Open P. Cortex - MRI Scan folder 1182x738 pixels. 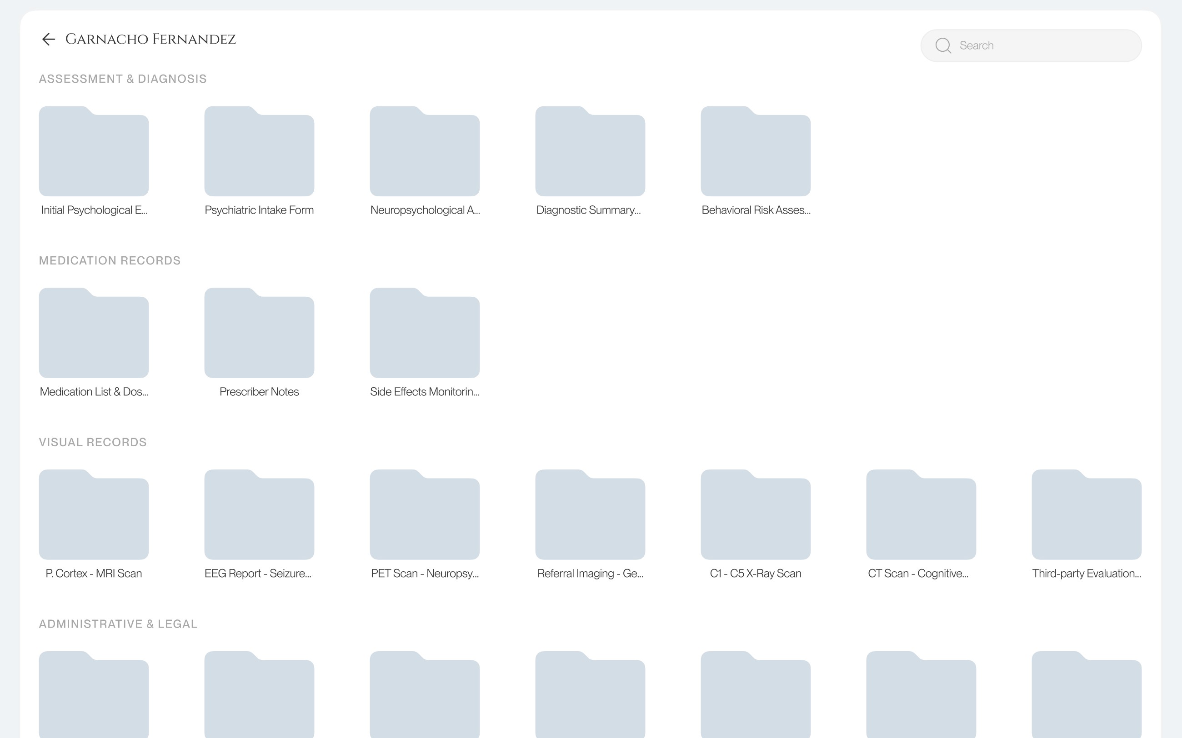94,515
